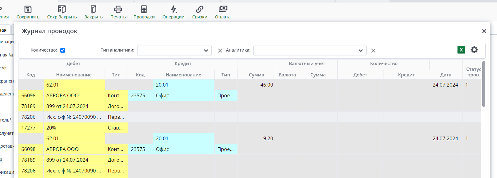Click the Сохранить save icon
The height and width of the screenshot is (178, 497).
(28, 9)
